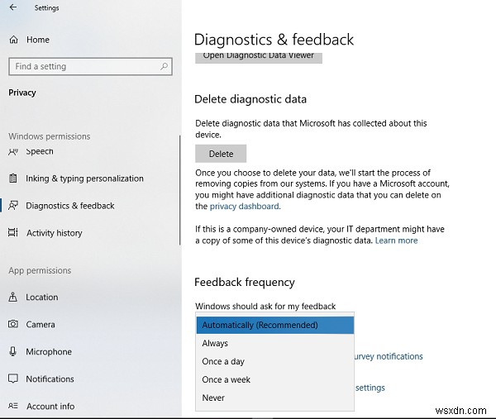
Task: Open Account info privacy page
Action: 50,406
